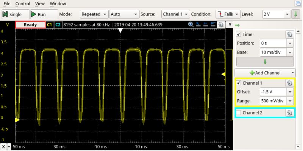
Task: Open the File menu
Action: click(x=7, y=4)
